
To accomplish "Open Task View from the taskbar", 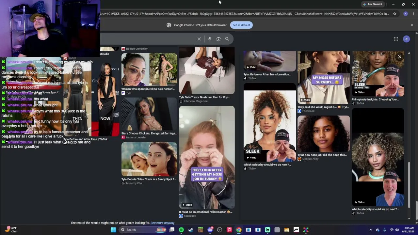I will pyautogui.click(x=172, y=230).
